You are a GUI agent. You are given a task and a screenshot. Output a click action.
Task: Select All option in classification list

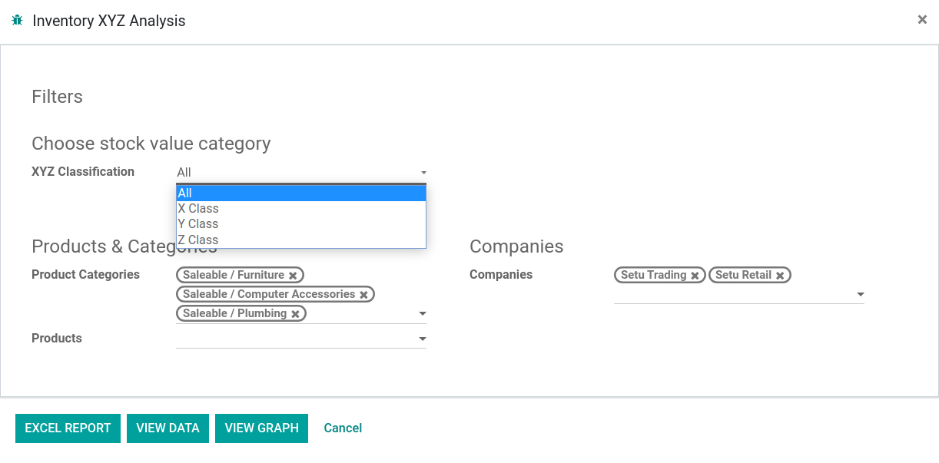click(x=301, y=193)
